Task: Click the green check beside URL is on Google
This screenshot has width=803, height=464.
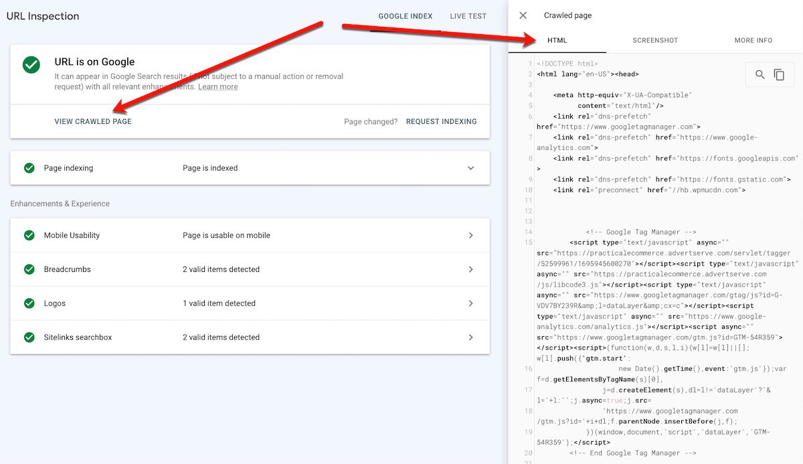Action: click(x=31, y=65)
